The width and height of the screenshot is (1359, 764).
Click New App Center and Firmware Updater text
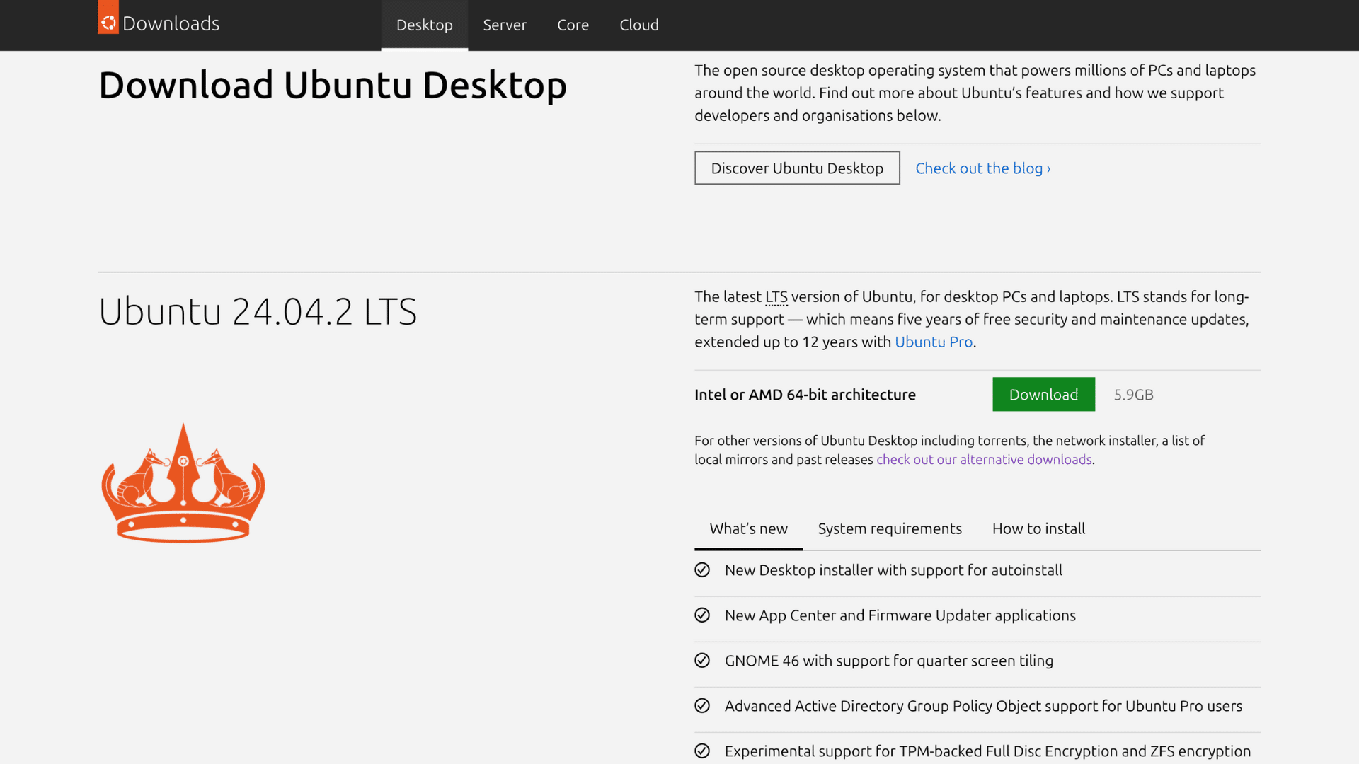(x=900, y=615)
